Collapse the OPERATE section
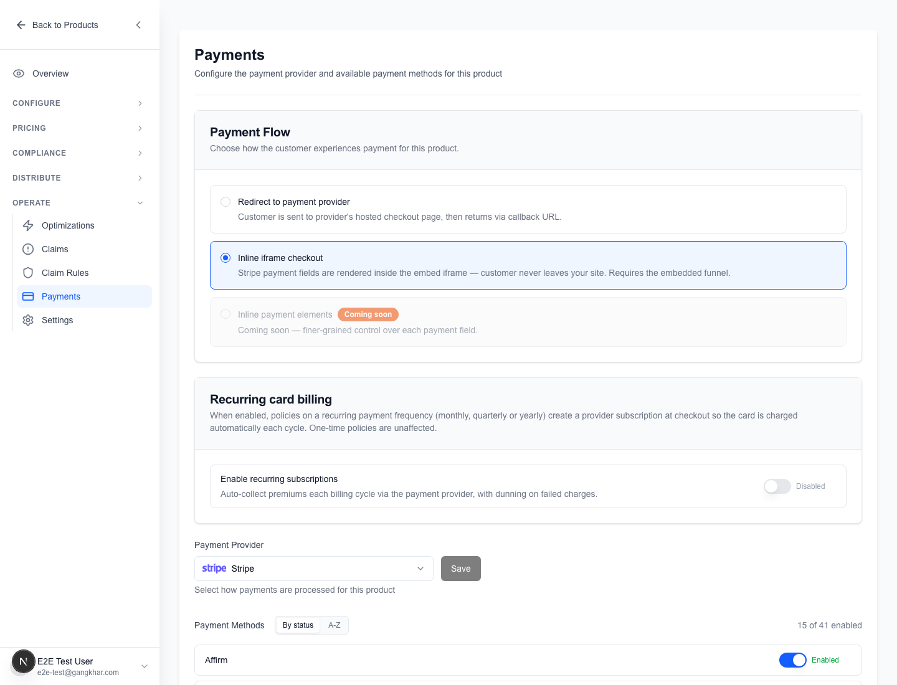Image resolution: width=897 pixels, height=685 pixels. coord(78,203)
